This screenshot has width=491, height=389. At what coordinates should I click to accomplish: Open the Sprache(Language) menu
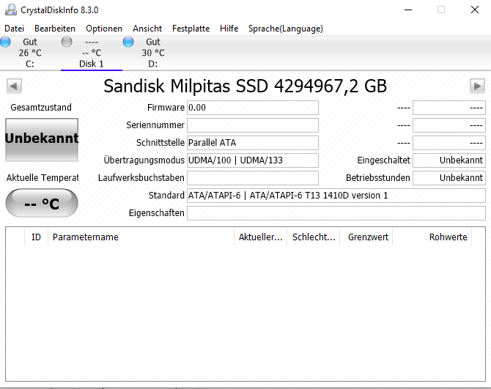pos(286,29)
